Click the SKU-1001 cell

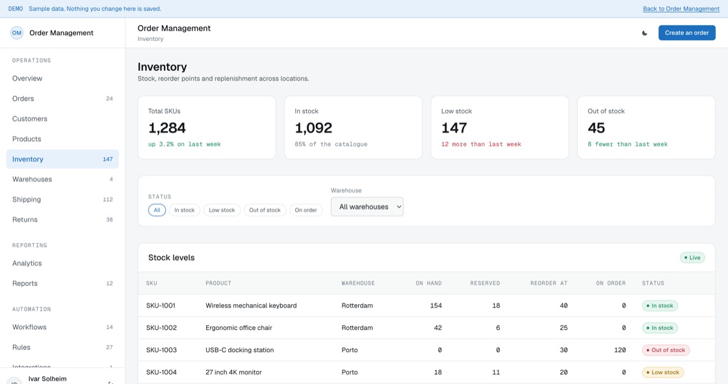[161, 305]
